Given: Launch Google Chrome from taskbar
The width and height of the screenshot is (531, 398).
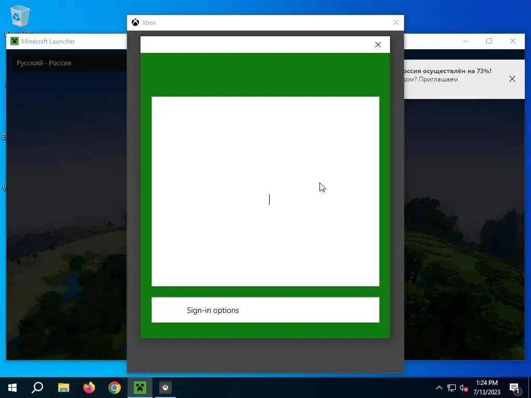Looking at the screenshot, I should coord(115,388).
